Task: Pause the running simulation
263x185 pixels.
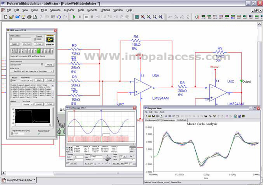Action: (x=80, y=17)
